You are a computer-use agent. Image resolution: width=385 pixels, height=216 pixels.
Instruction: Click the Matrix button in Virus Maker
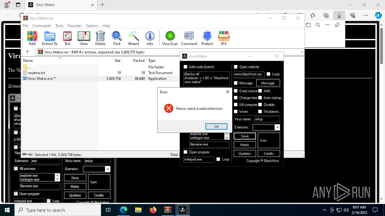(x=245, y=145)
